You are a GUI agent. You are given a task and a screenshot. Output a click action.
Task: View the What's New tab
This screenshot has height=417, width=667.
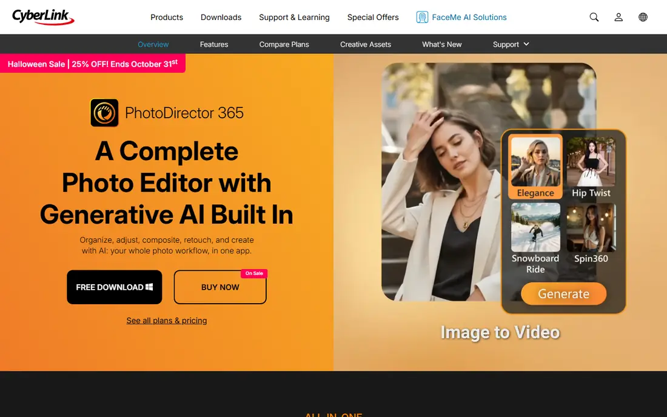(x=441, y=44)
